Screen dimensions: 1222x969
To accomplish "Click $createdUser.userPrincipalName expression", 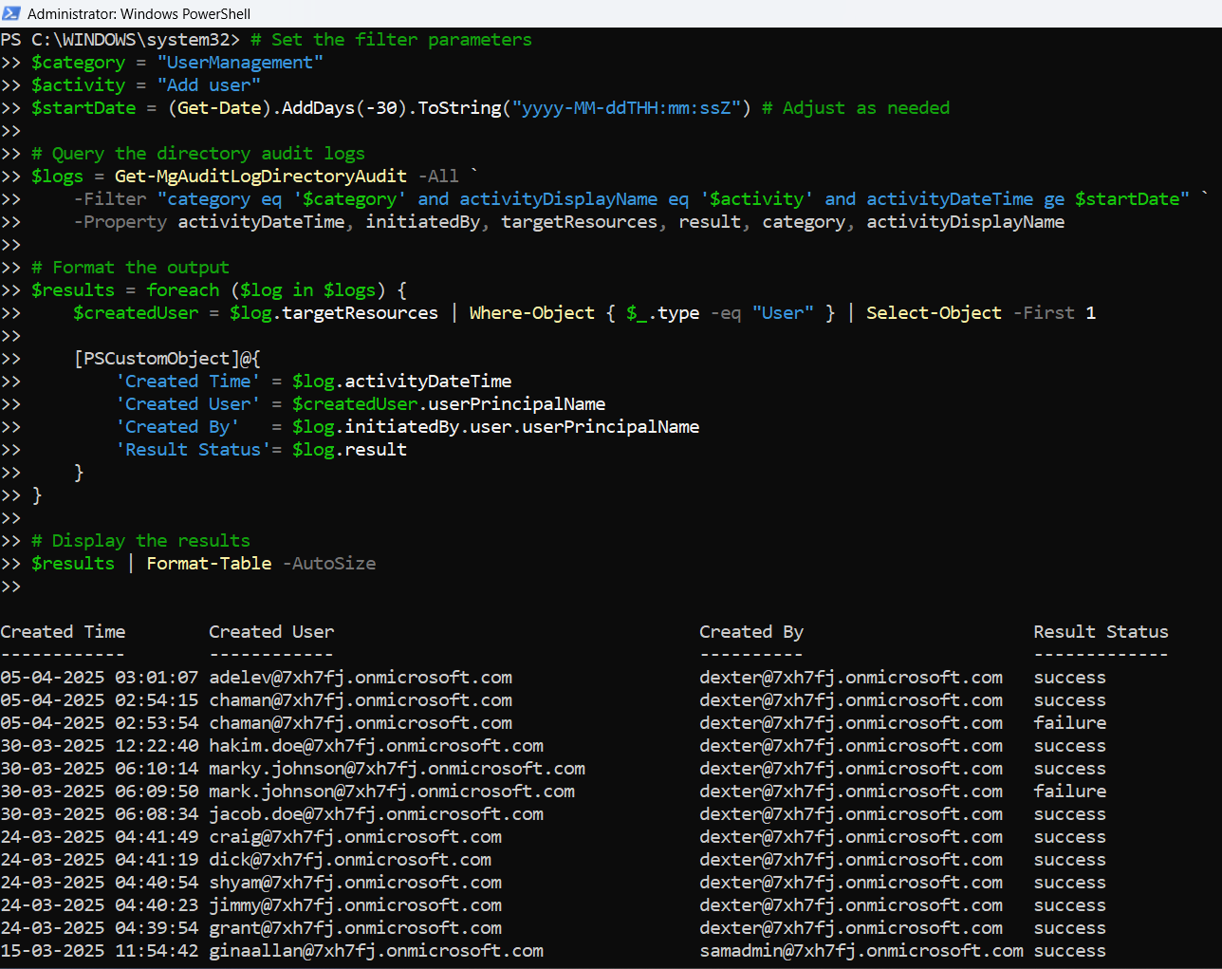I will coord(449,404).
